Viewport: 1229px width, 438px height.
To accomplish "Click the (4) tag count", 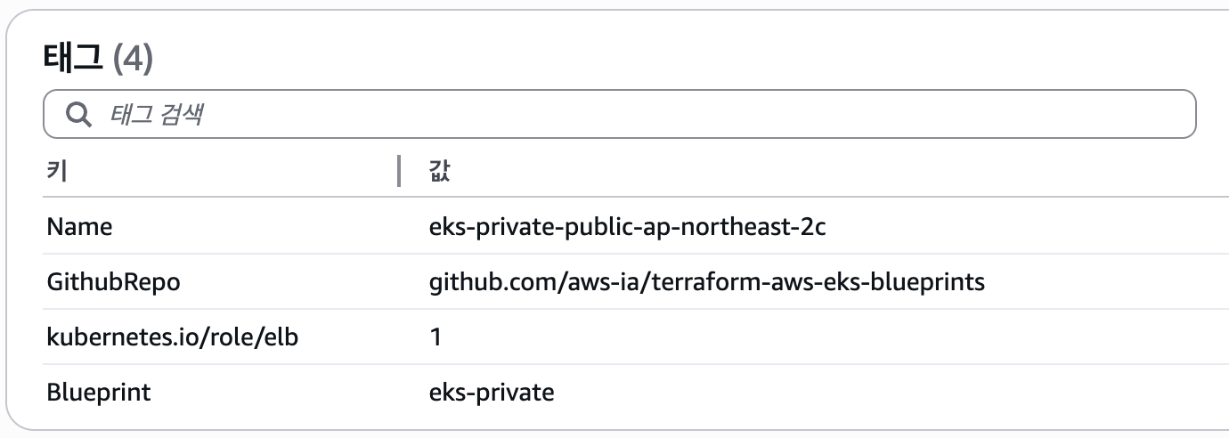I will (x=134, y=60).
